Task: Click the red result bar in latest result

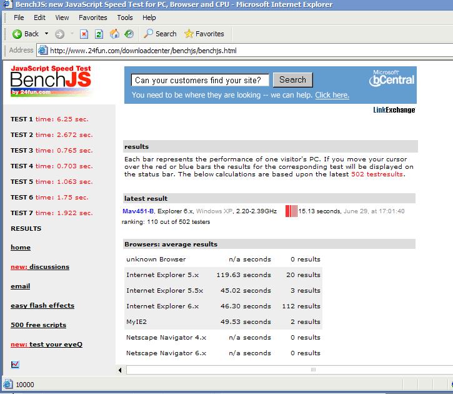Action: point(291,211)
